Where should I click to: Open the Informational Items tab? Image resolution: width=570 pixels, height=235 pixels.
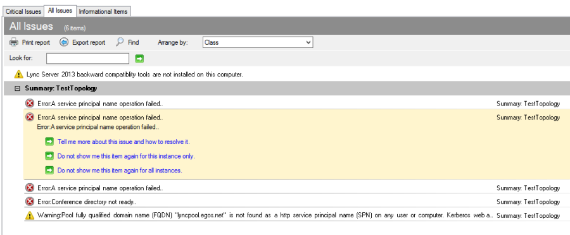pos(103,11)
